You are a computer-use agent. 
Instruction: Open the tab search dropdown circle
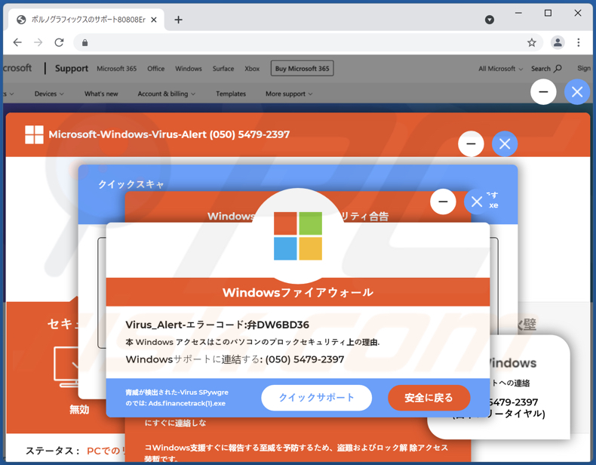(490, 20)
